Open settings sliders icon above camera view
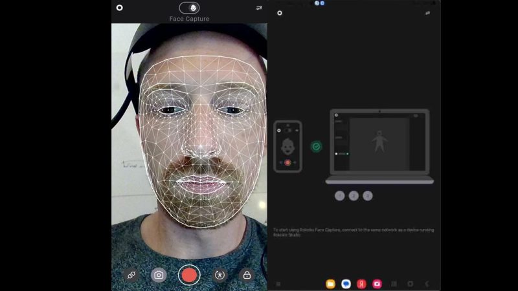The height and width of the screenshot is (291, 518). point(260,8)
